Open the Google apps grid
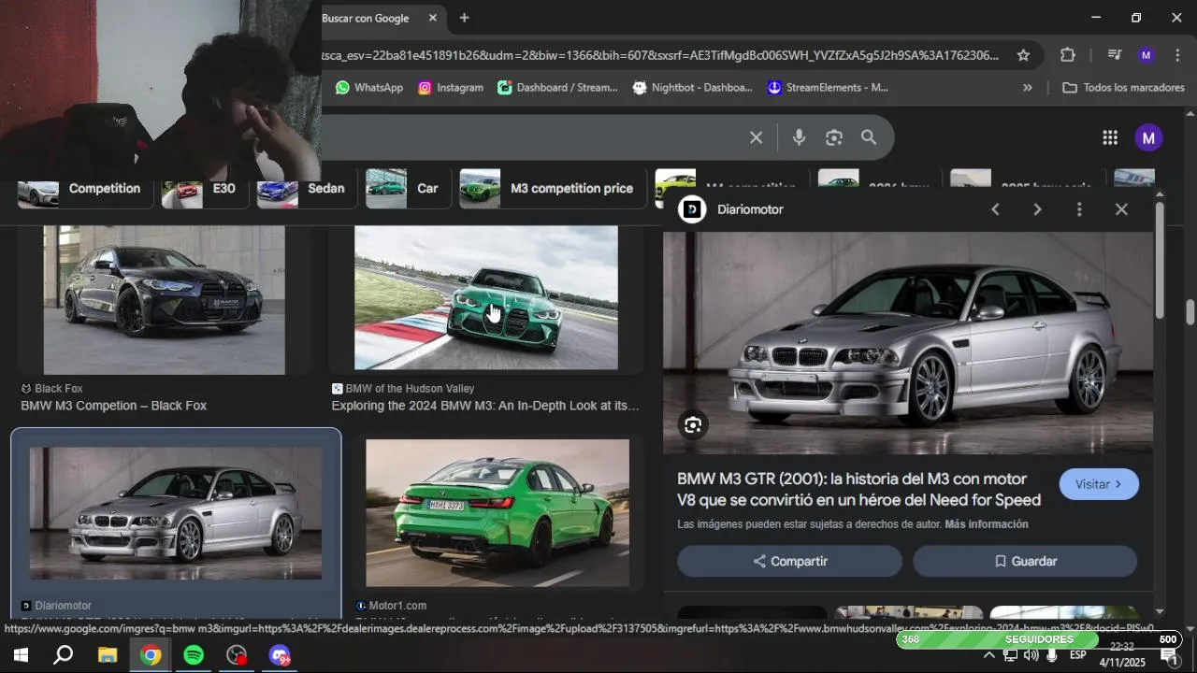The image size is (1197, 673). 1110,137
